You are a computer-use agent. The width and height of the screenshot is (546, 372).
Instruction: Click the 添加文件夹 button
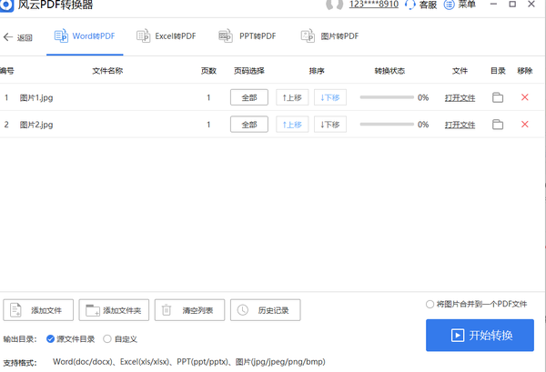point(114,310)
